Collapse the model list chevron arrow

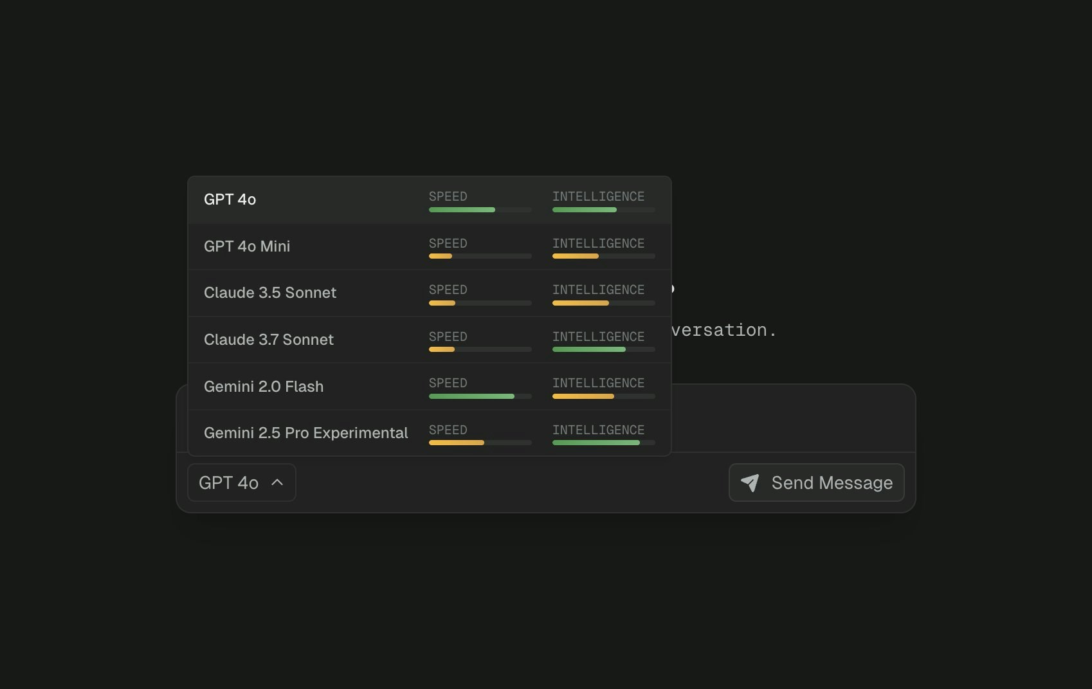click(277, 482)
